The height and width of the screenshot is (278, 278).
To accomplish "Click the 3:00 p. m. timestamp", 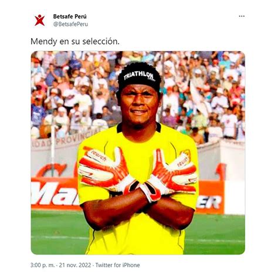I will point(43,265).
